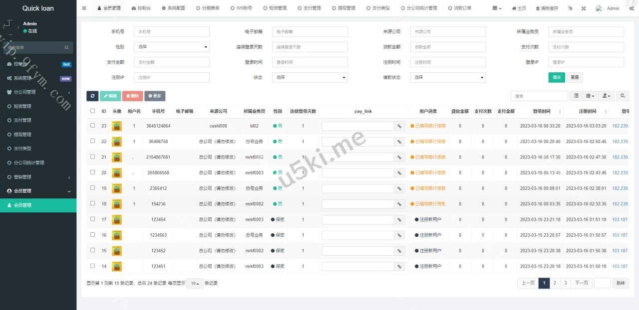Tick the checkbox for row ID 17

[92, 219]
